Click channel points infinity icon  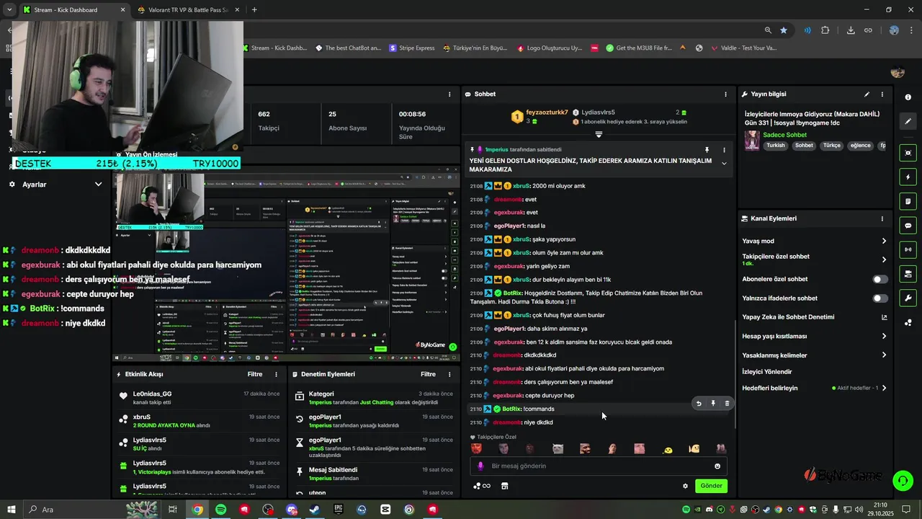(x=481, y=486)
